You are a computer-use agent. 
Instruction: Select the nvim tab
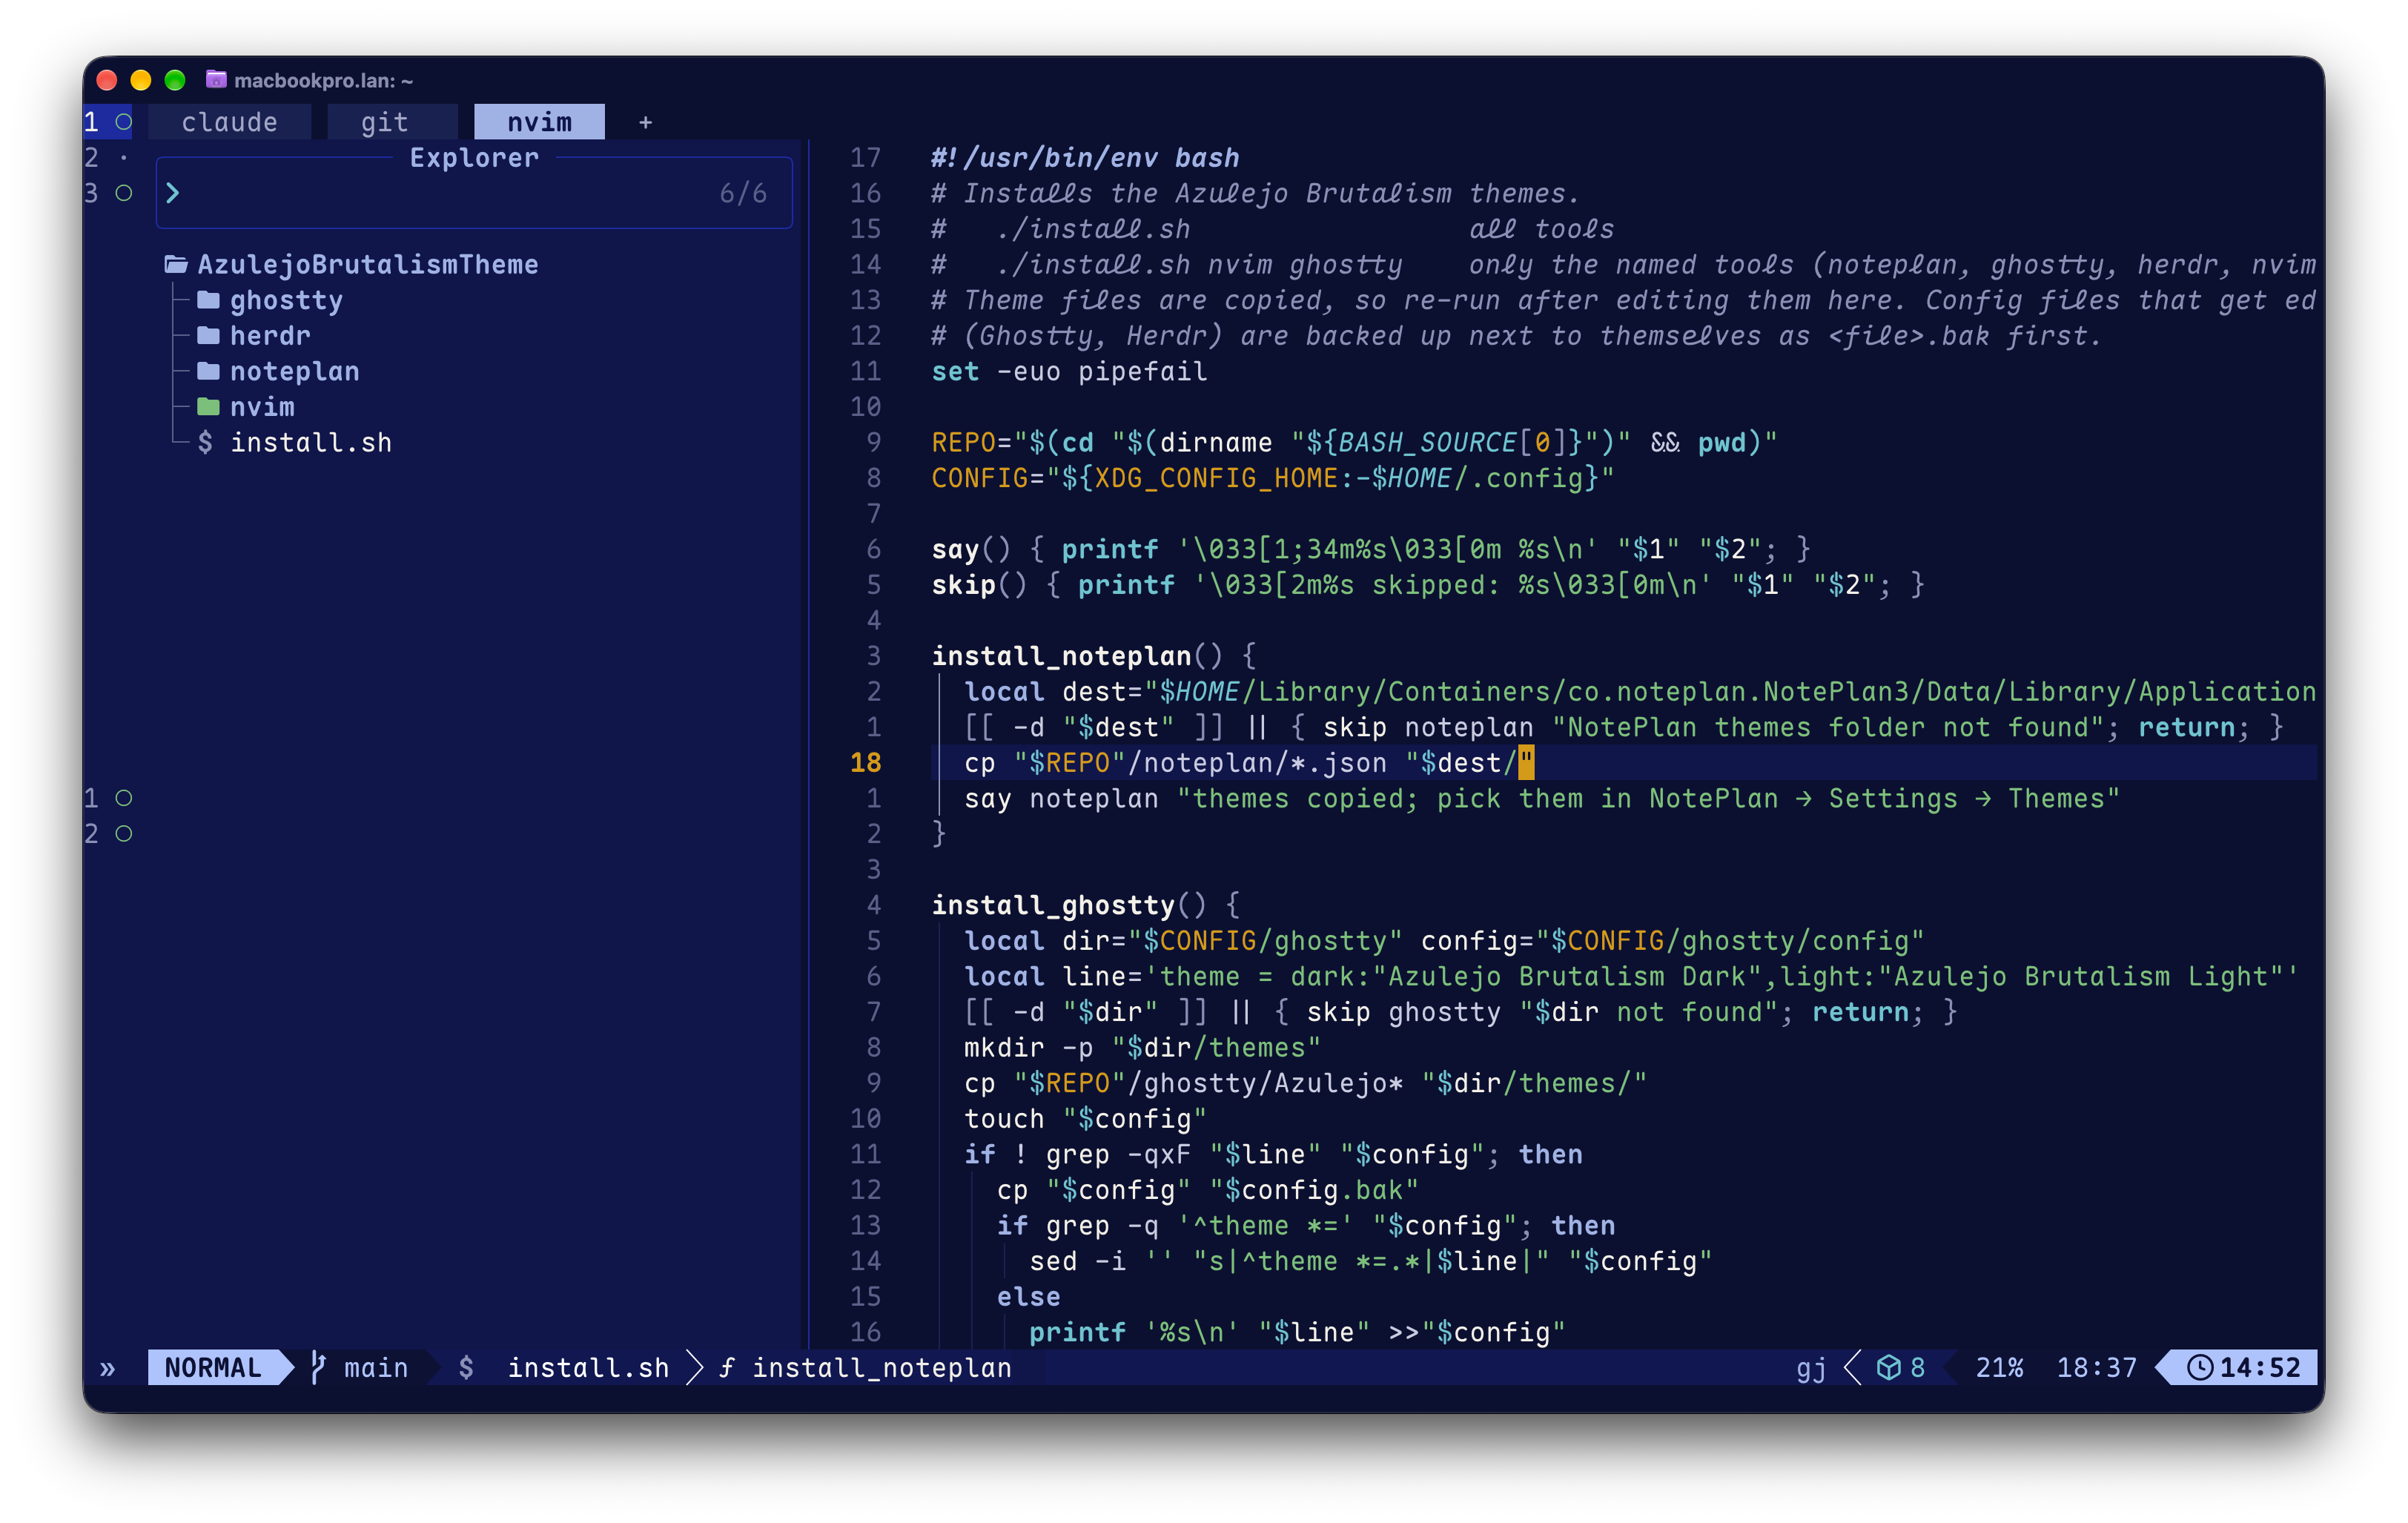pyautogui.click(x=539, y=122)
